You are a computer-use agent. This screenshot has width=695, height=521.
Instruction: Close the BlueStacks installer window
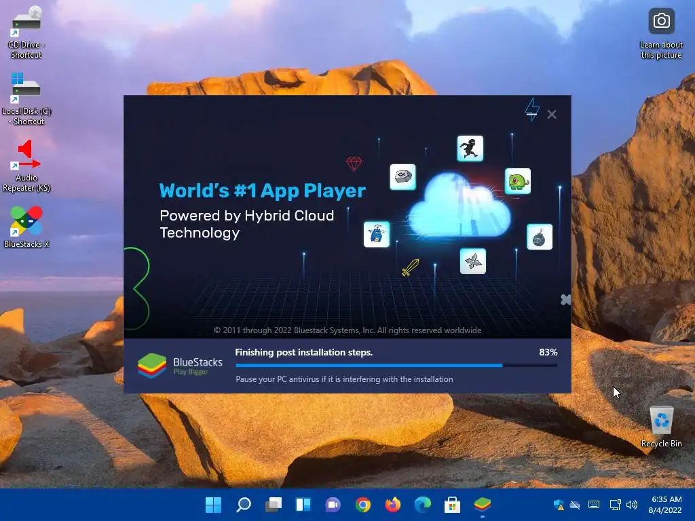point(552,115)
